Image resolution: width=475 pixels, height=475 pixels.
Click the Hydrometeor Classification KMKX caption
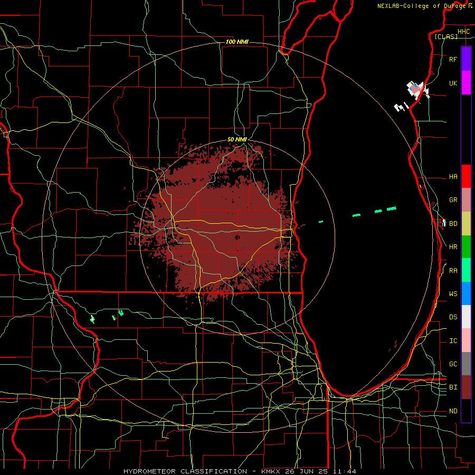(240, 471)
